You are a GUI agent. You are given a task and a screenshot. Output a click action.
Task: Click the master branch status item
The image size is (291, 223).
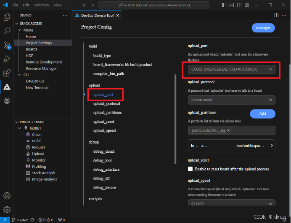tap(20, 220)
